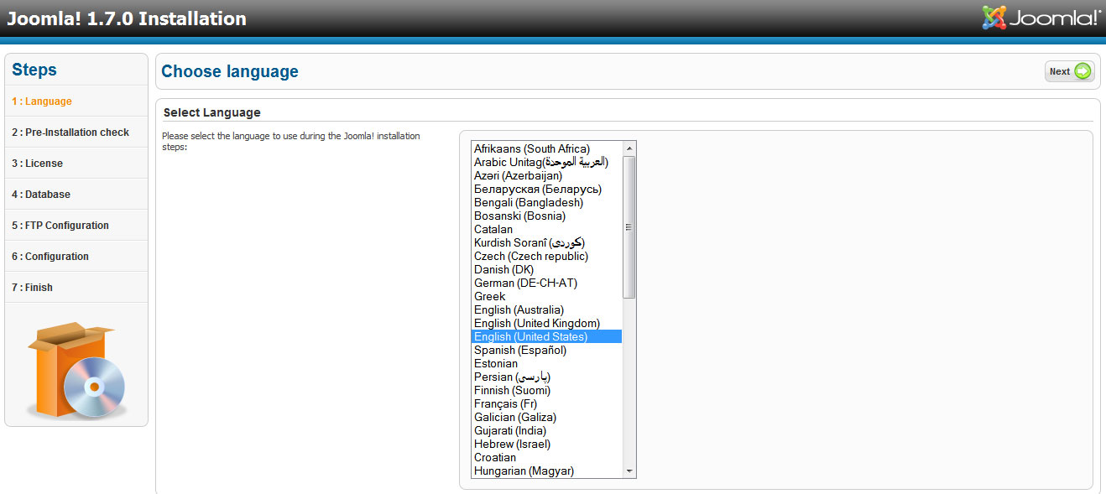
Task: Open step 6 : Configuration
Action: pos(76,257)
